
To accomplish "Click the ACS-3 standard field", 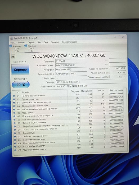I will 91,82.
